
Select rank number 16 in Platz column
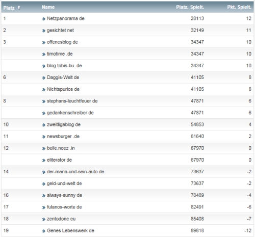pyautogui.click(x=6, y=195)
